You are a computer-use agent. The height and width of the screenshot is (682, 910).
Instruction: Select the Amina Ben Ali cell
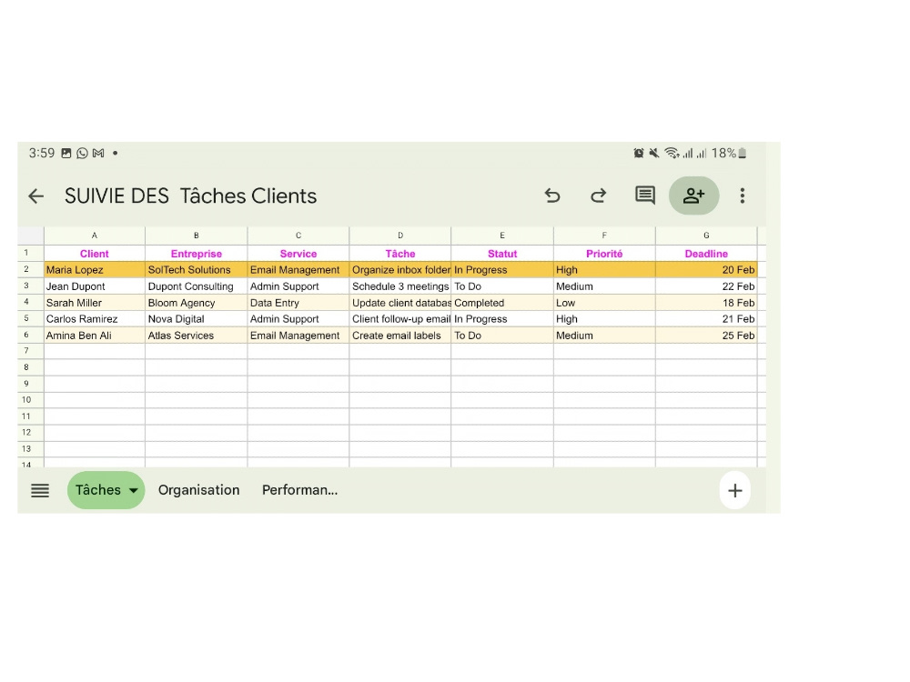click(x=95, y=336)
